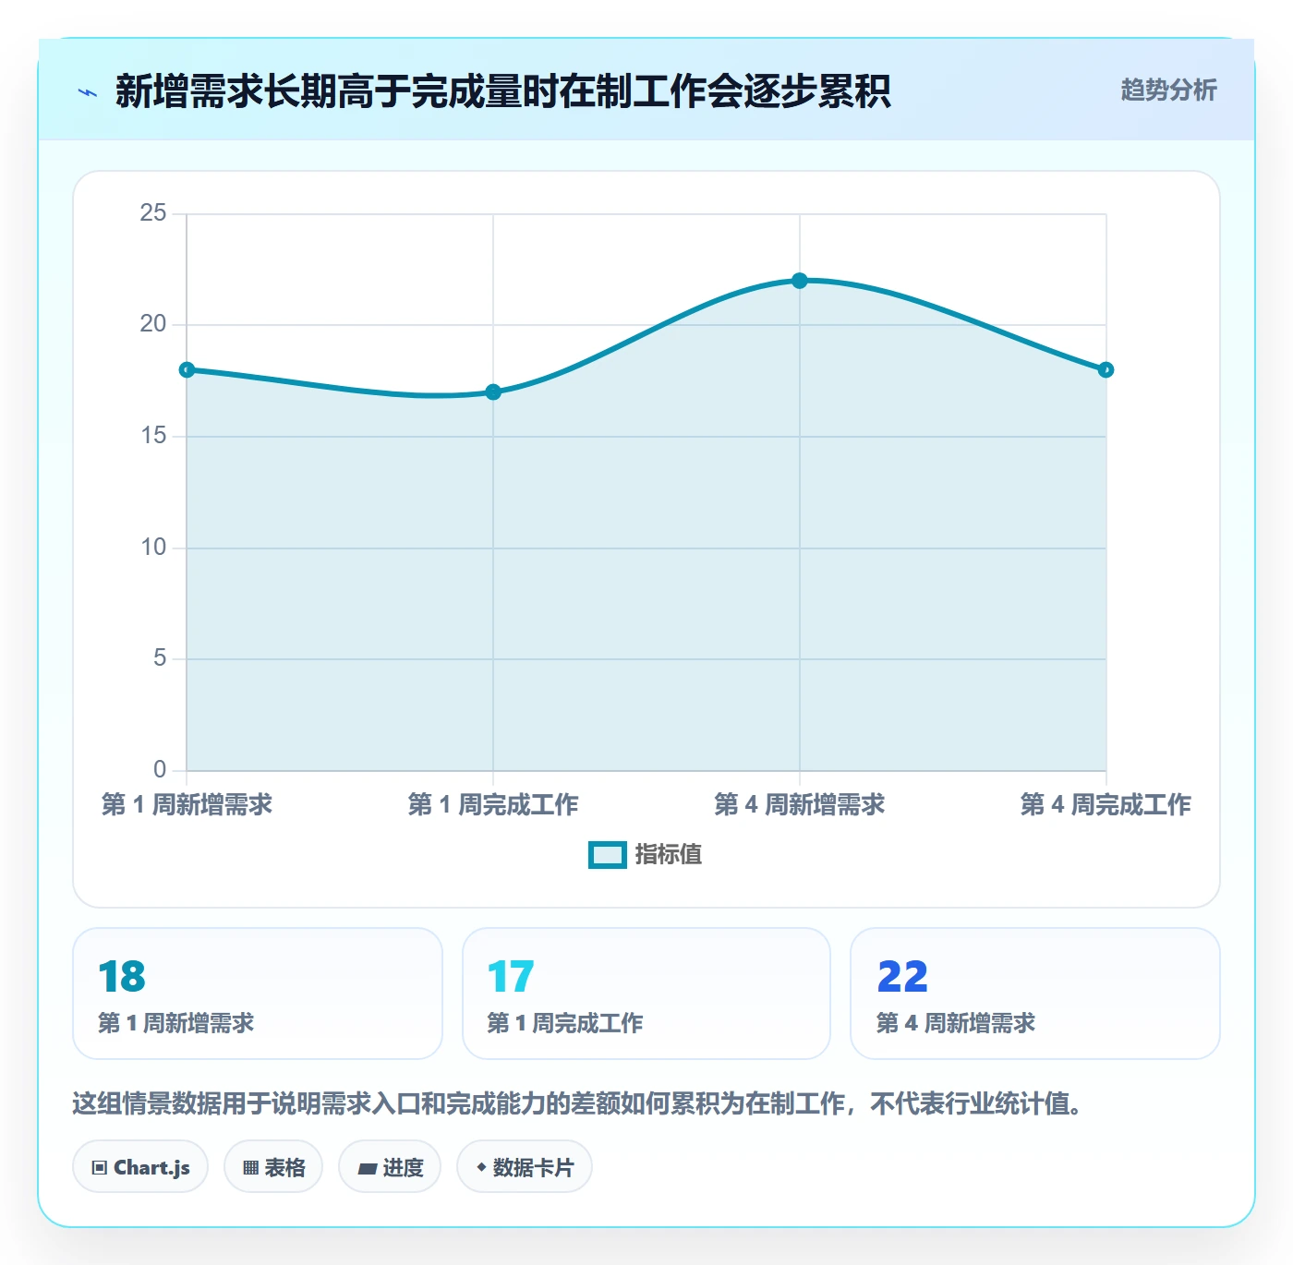Select the 表格 tag
The width and height of the screenshot is (1293, 1265).
(273, 1167)
